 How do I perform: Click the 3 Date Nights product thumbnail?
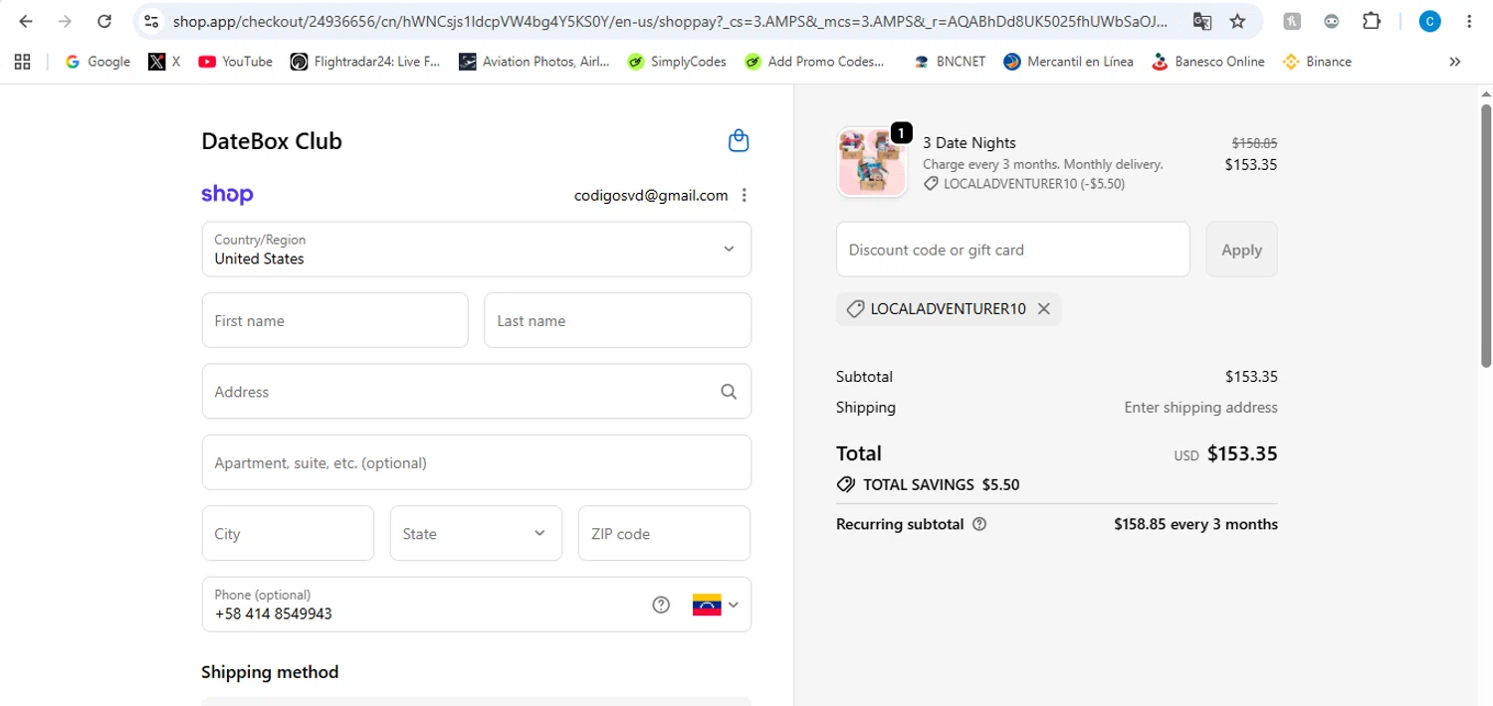(x=872, y=162)
